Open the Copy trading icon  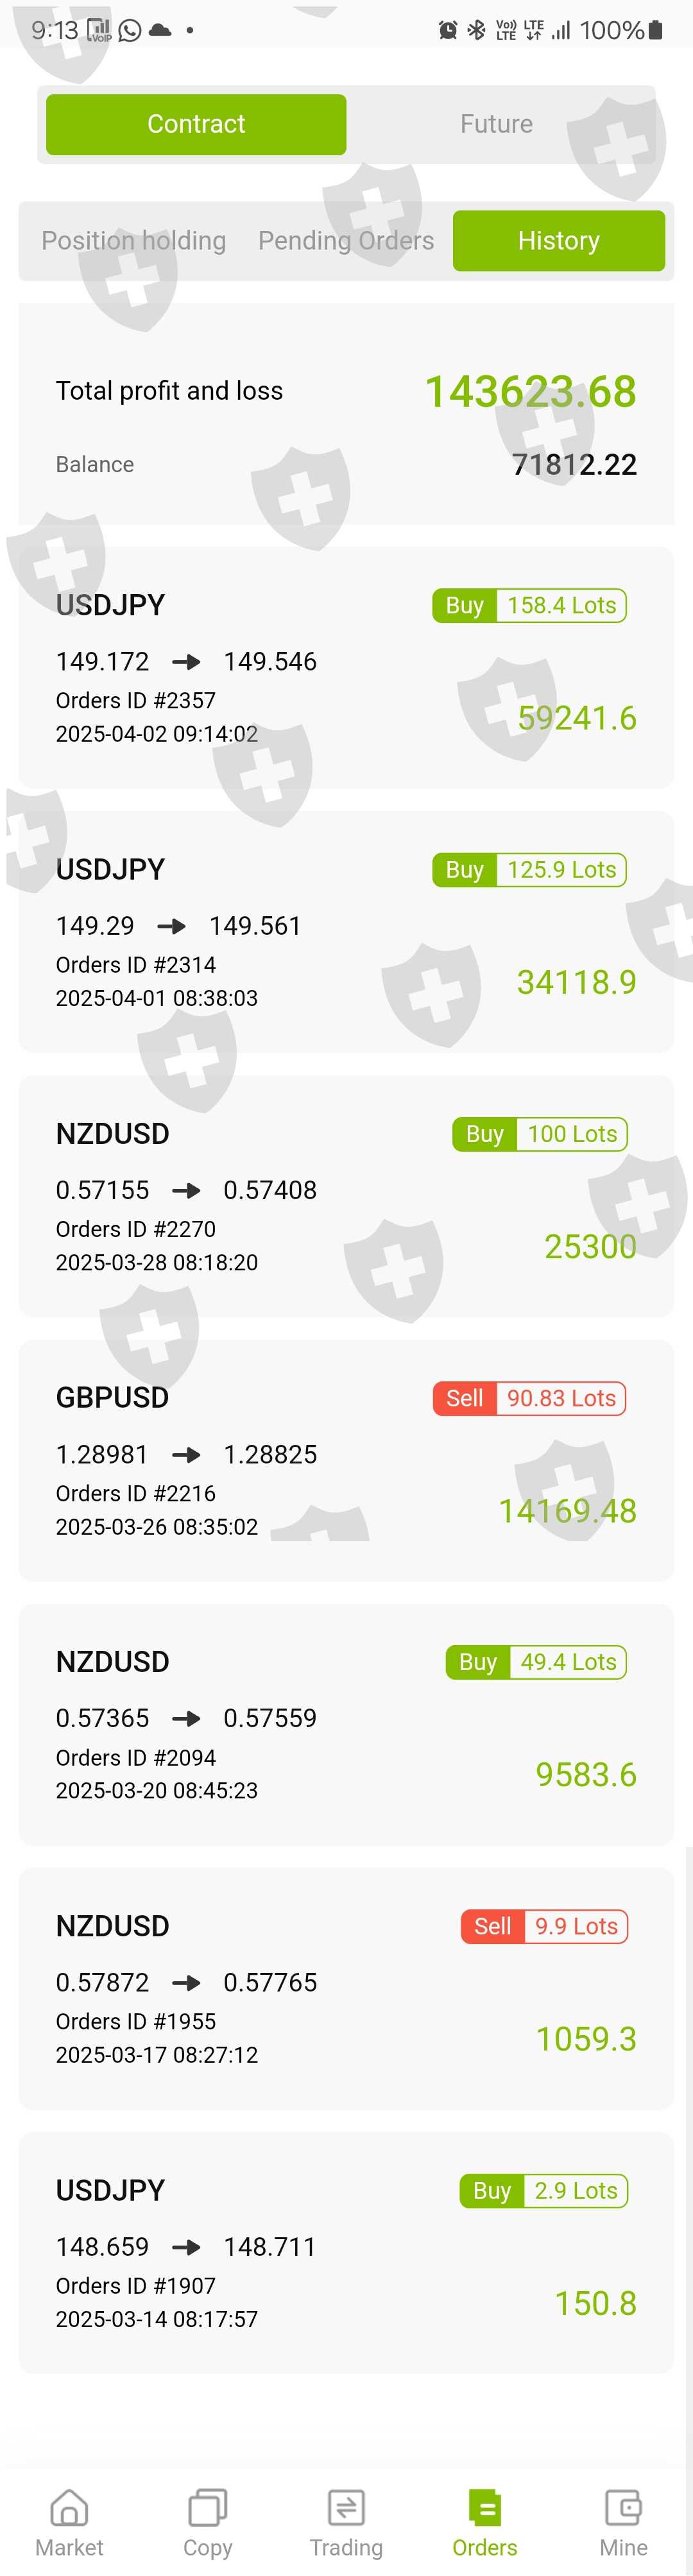pos(207,2508)
